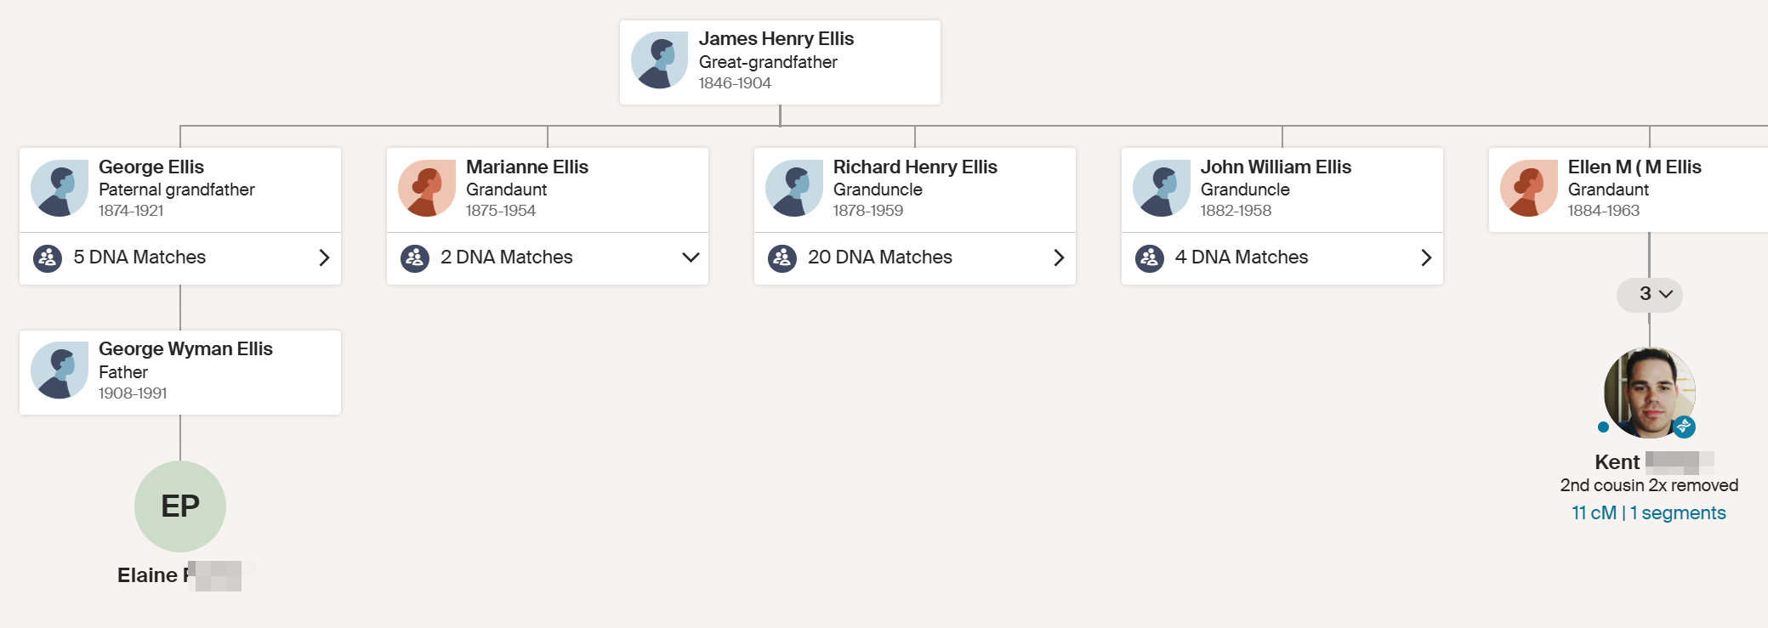Click the EP initials circle
The width and height of the screenshot is (1768, 628).
point(180,506)
